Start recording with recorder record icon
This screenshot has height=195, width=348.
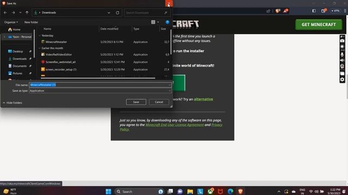tap(342, 47)
